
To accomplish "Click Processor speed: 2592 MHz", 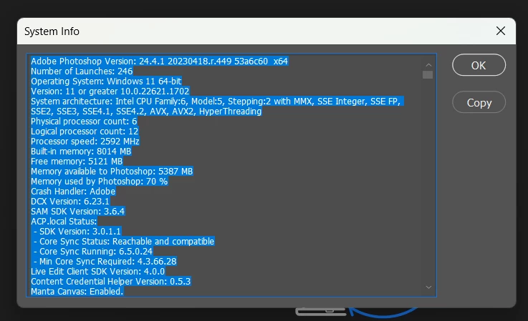I will click(x=85, y=141).
